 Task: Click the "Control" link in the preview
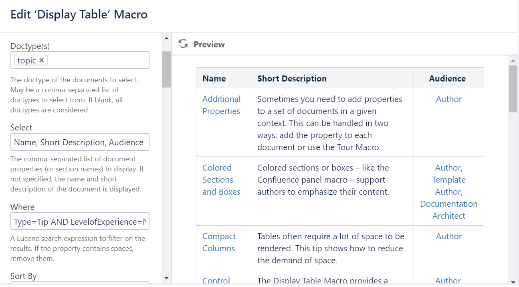click(x=216, y=281)
